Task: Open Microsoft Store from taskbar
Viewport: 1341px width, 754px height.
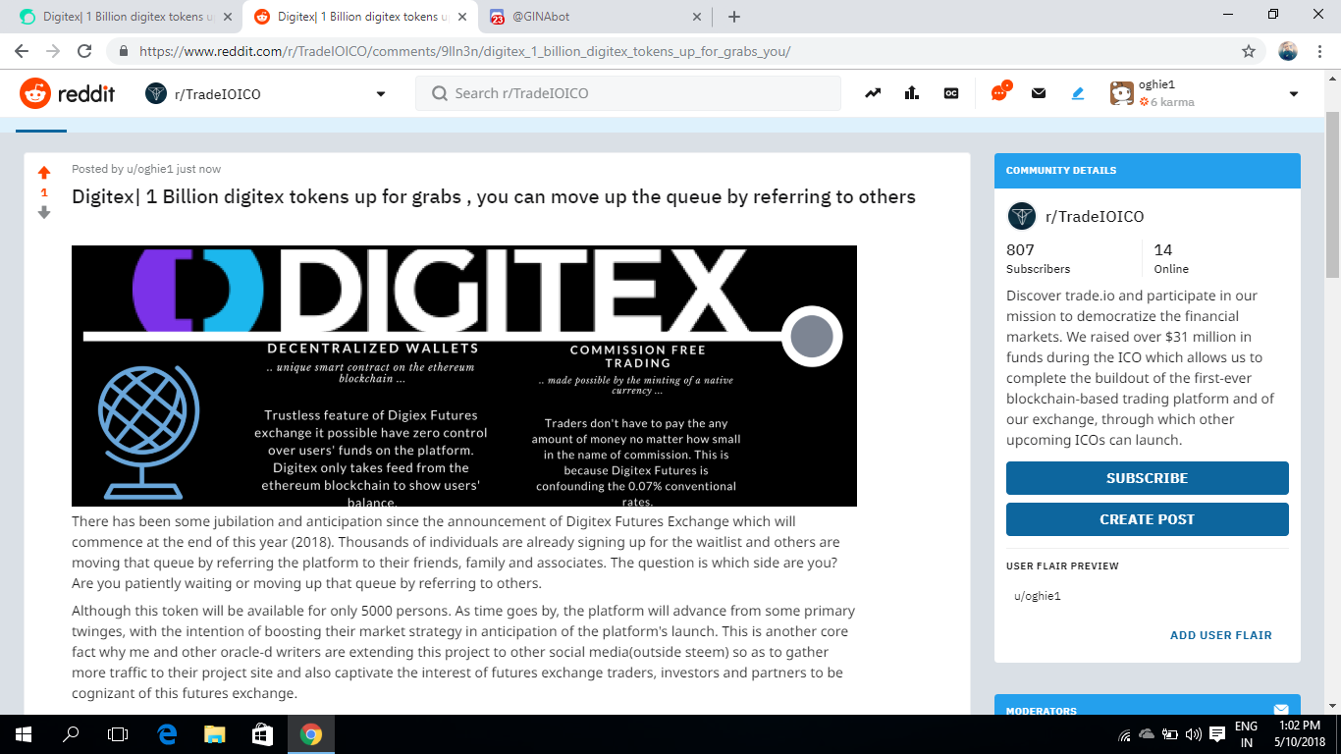Action: pos(262,733)
